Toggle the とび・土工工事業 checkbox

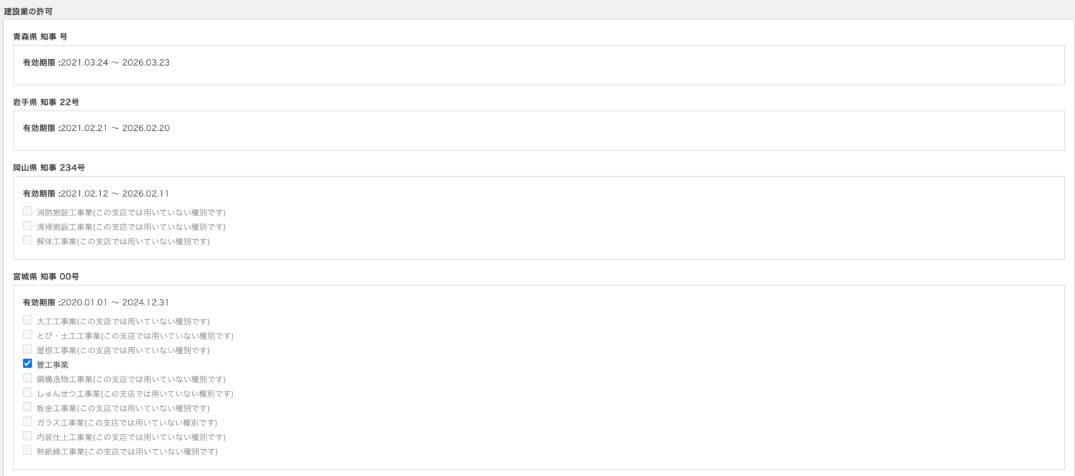[28, 334]
